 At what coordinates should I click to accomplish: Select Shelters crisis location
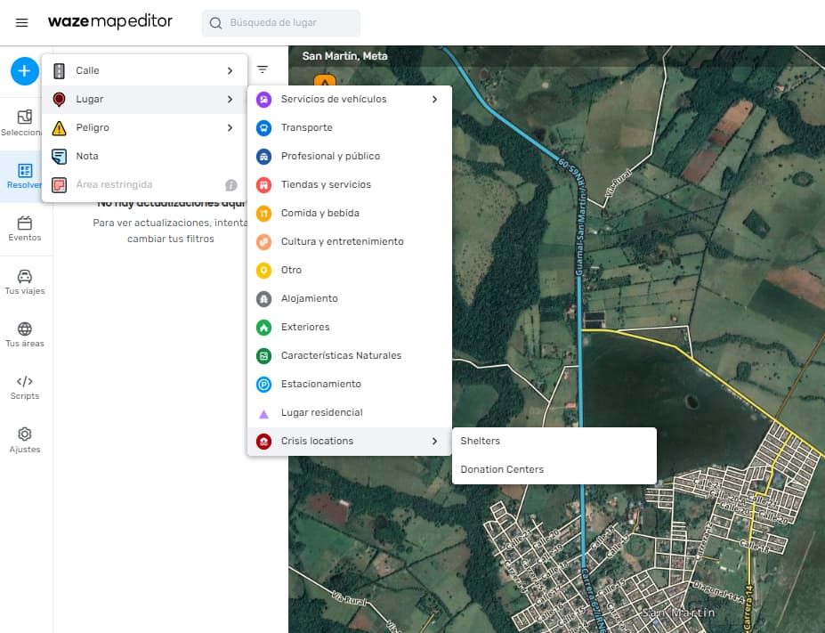[481, 441]
